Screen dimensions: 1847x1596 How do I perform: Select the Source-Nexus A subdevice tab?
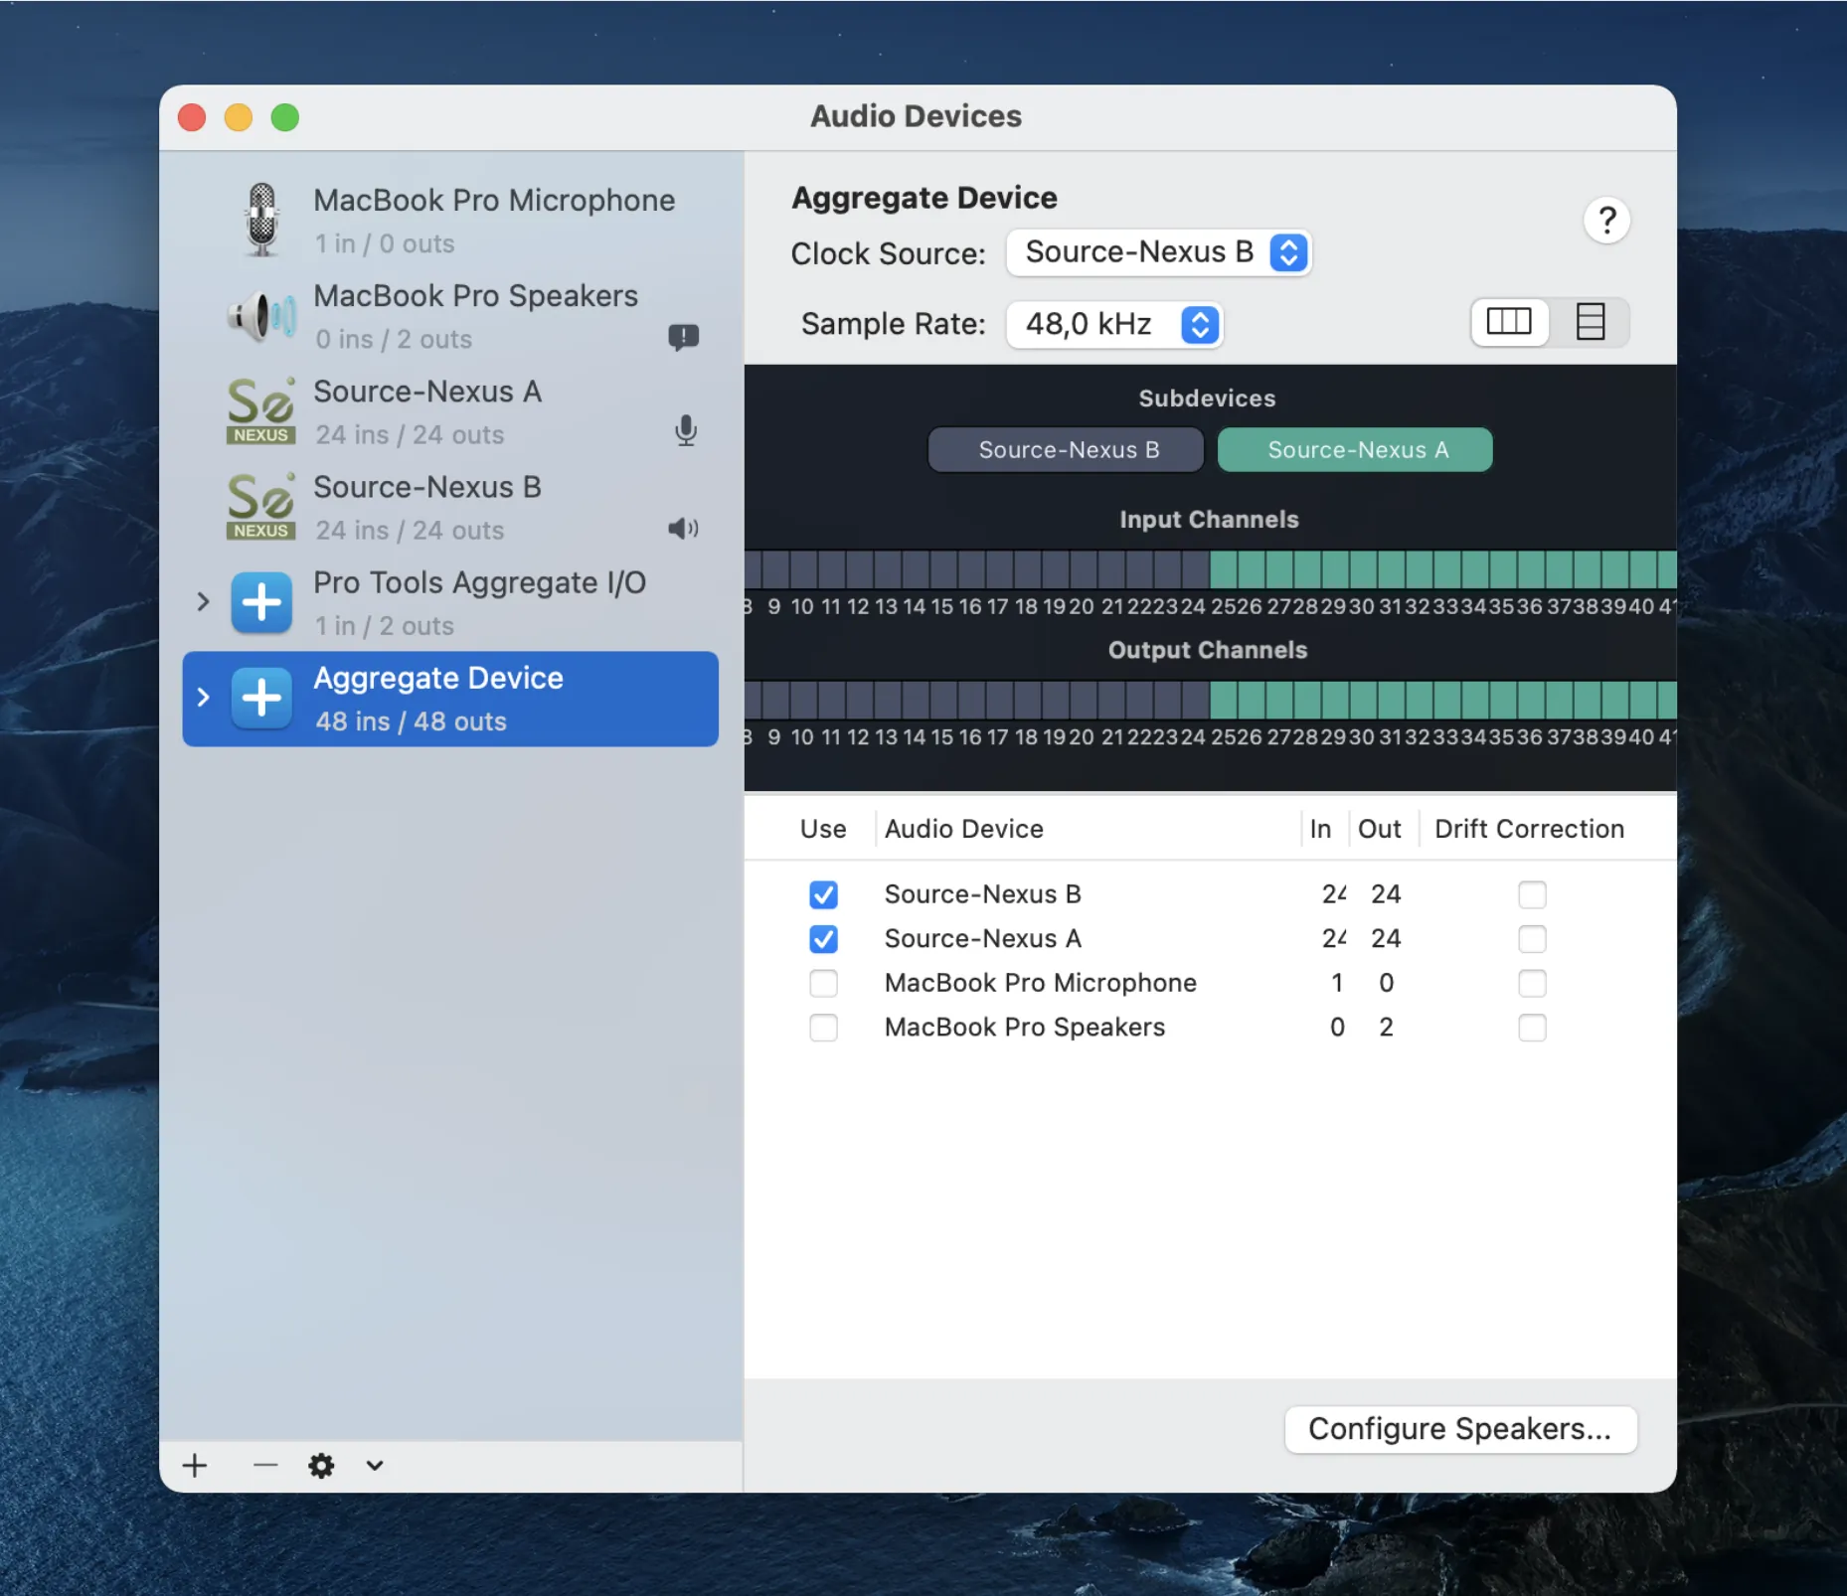(x=1356, y=450)
